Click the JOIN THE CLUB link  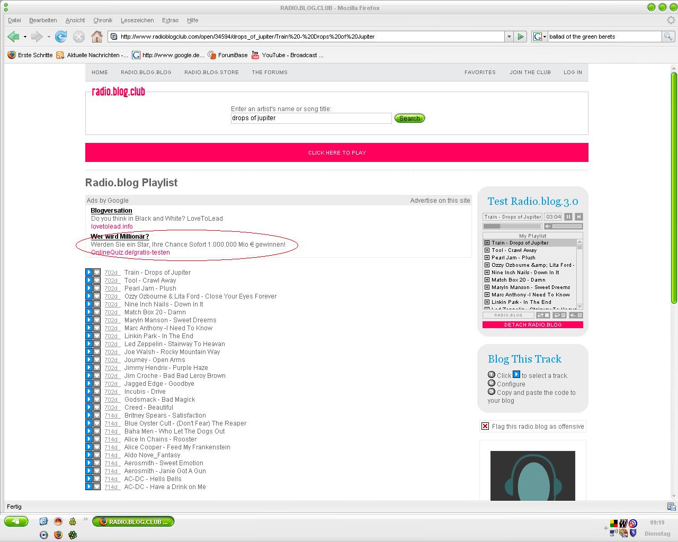[530, 73]
